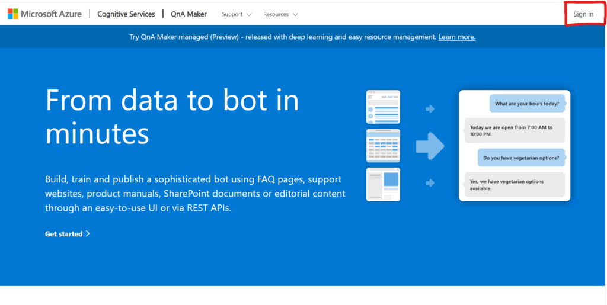Open the Cognitive Services page link
Screen dimensions: 607x305
point(126,14)
